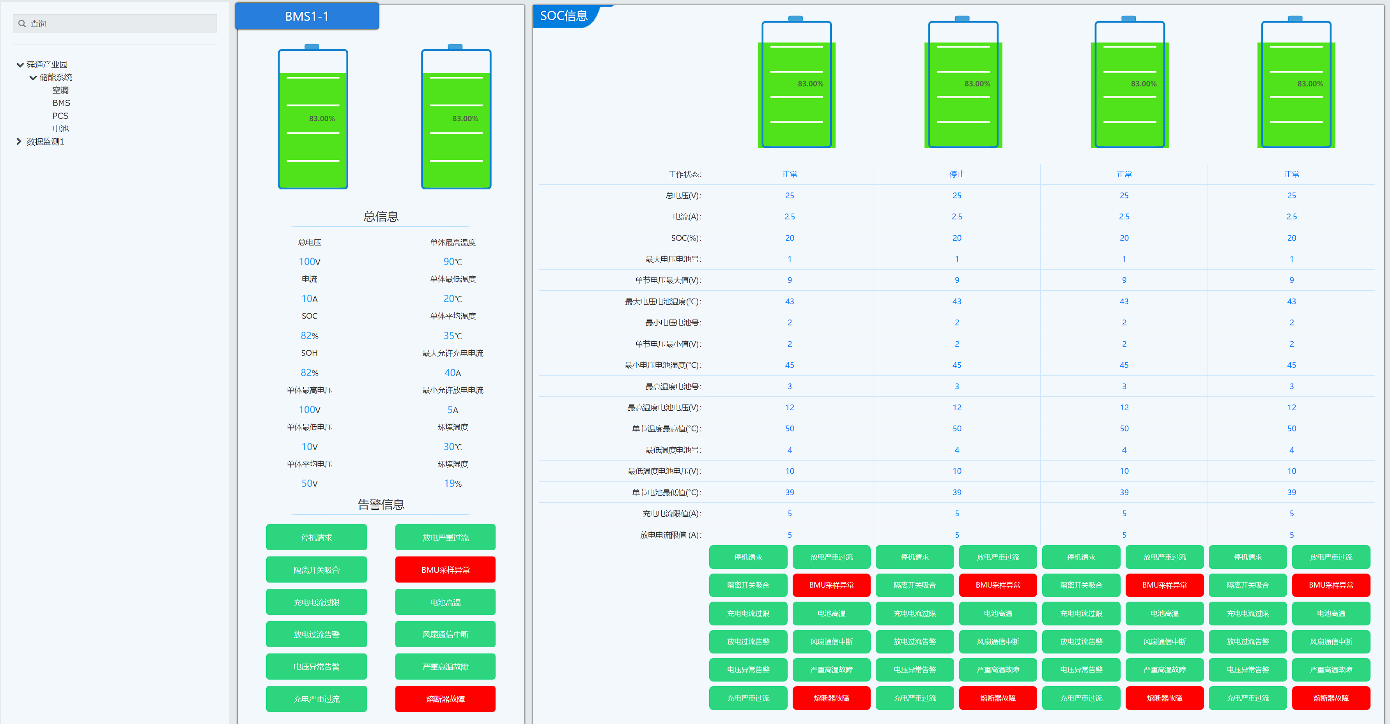The image size is (1390, 724).
Task: Open 空调 in the tree
Action: pos(60,90)
